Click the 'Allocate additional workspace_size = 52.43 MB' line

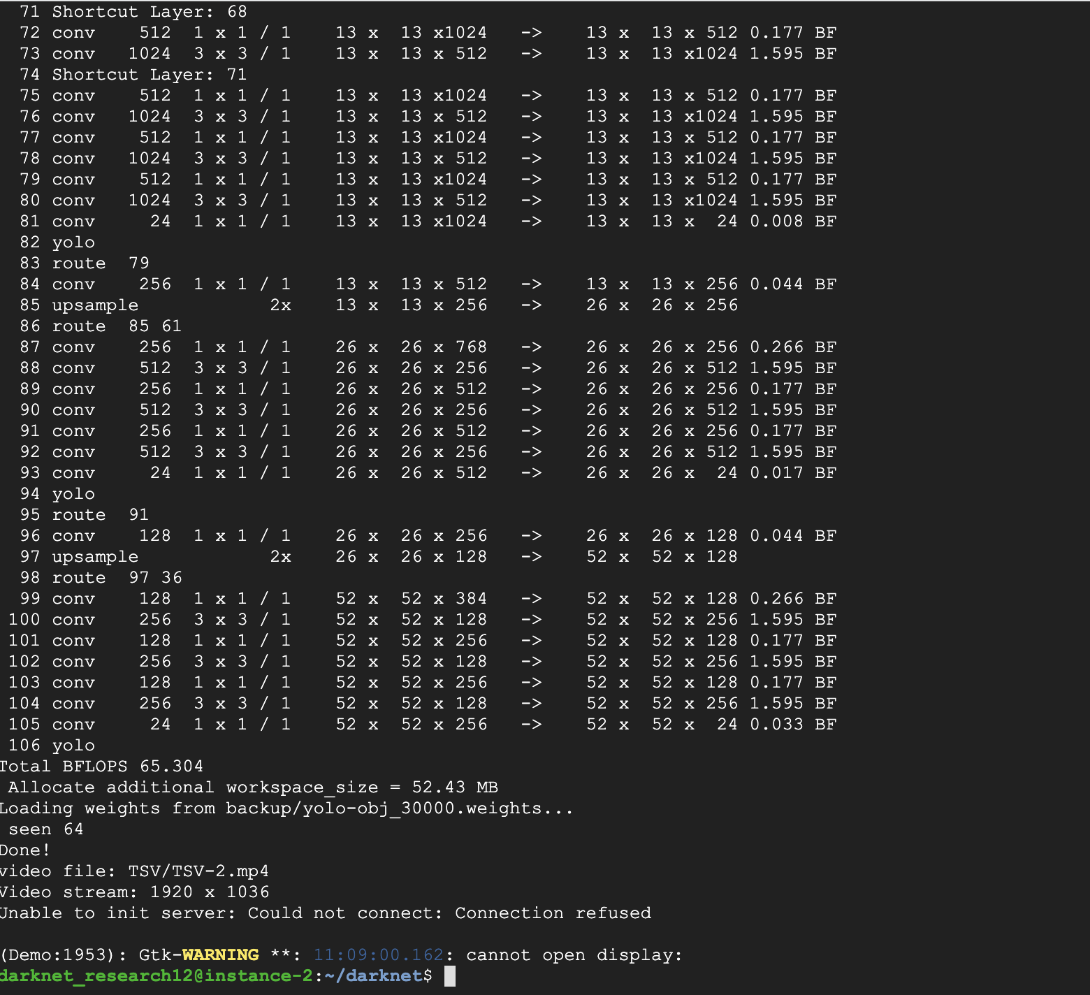(253, 787)
